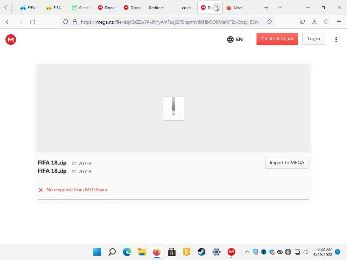Open the yellow notes app taskbar icon
This screenshot has height=260, width=347.
(x=187, y=252)
